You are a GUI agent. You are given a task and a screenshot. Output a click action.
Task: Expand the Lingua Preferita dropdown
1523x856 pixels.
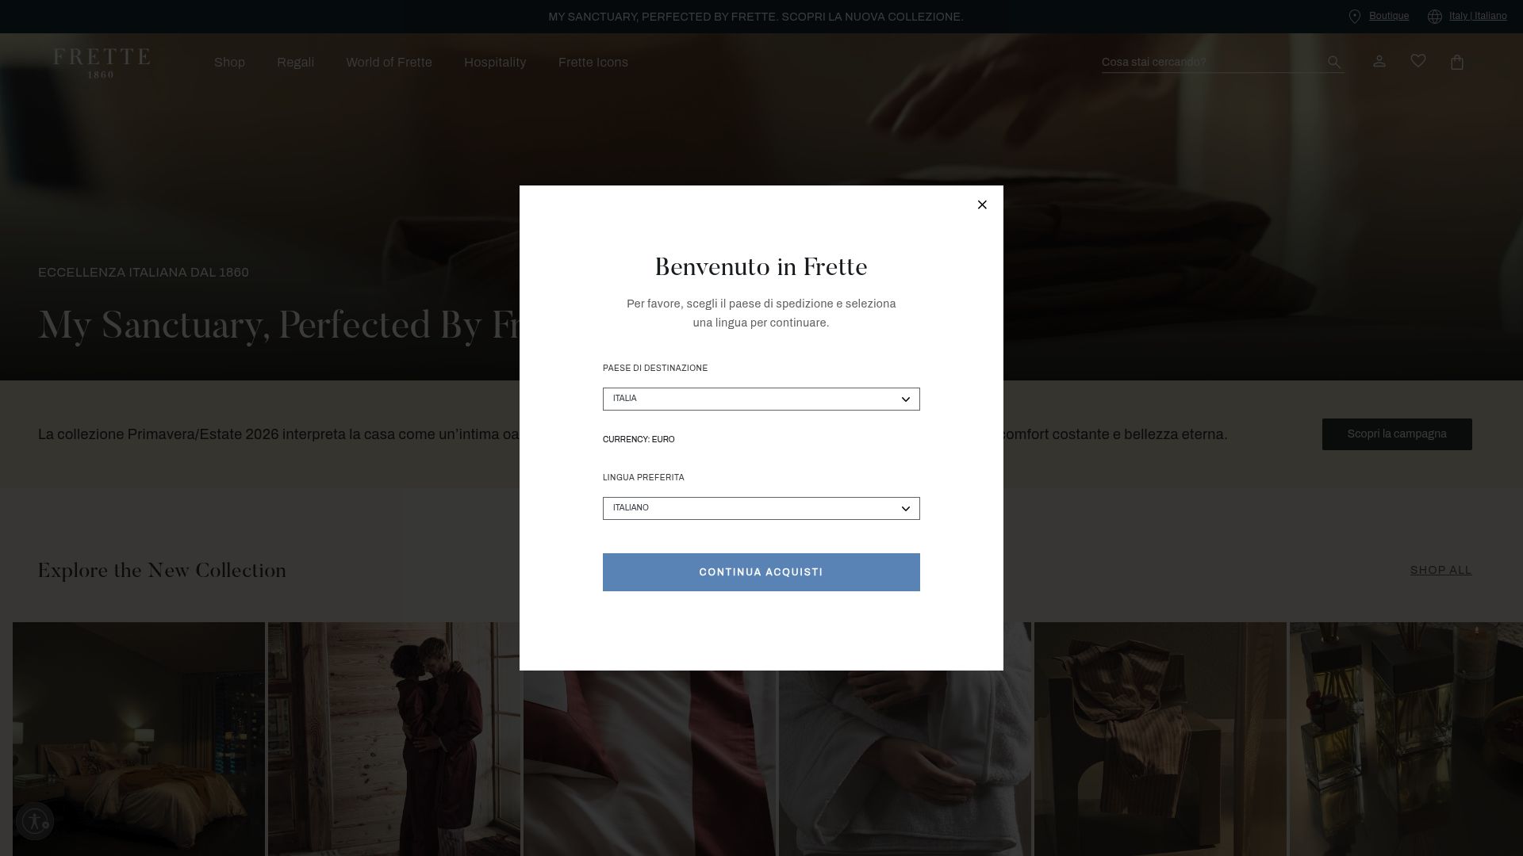pos(761,508)
